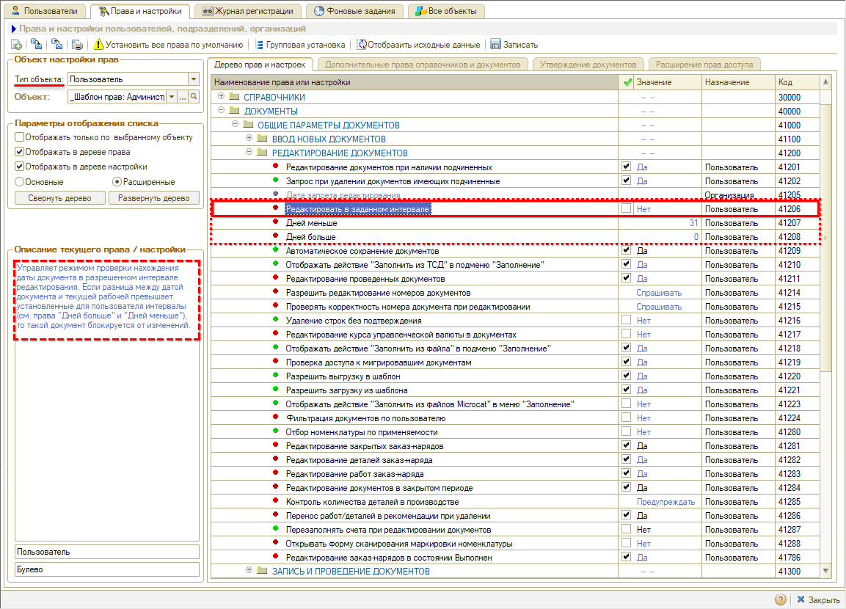846x609 pixels.
Task: Click the help question mark icon
Action: click(781, 599)
